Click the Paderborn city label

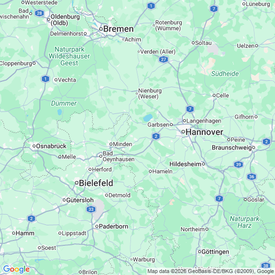pos(113,226)
